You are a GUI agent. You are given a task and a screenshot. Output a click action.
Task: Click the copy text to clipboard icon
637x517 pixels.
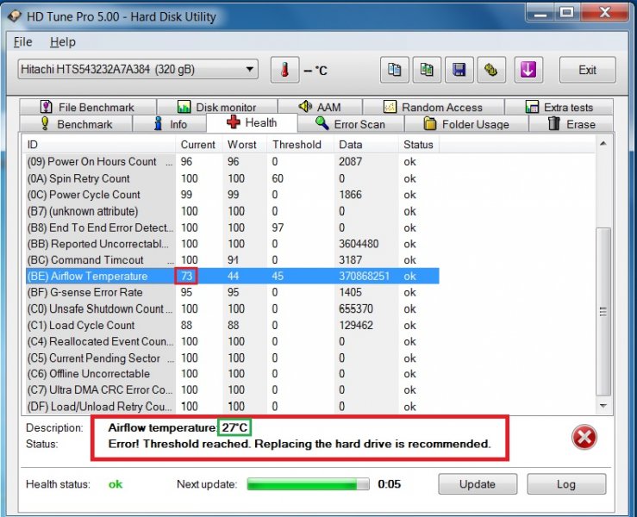coord(394,70)
